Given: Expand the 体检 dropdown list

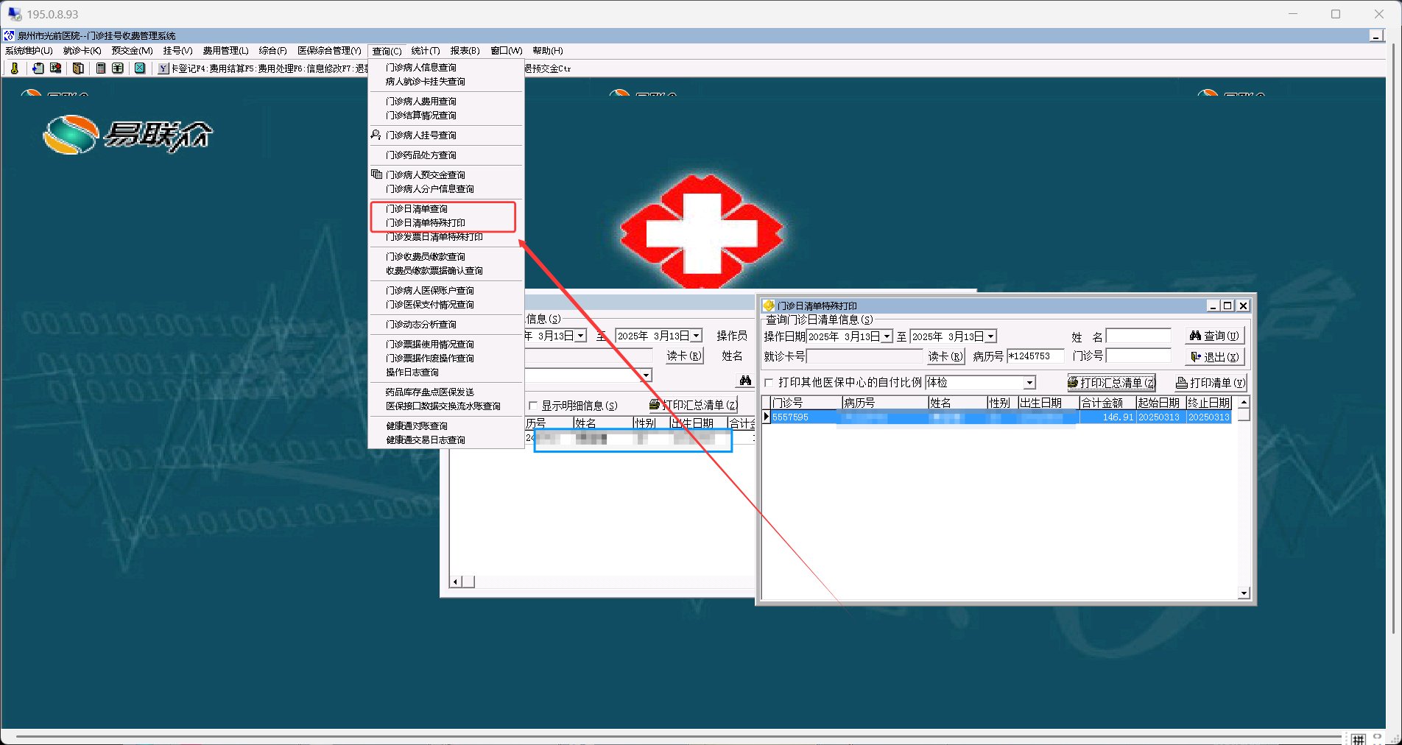Looking at the screenshot, I should pyautogui.click(x=1030, y=383).
